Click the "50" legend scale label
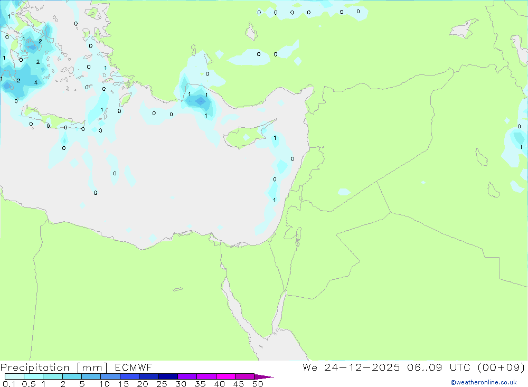This screenshot has height=387, width=528. point(258,384)
